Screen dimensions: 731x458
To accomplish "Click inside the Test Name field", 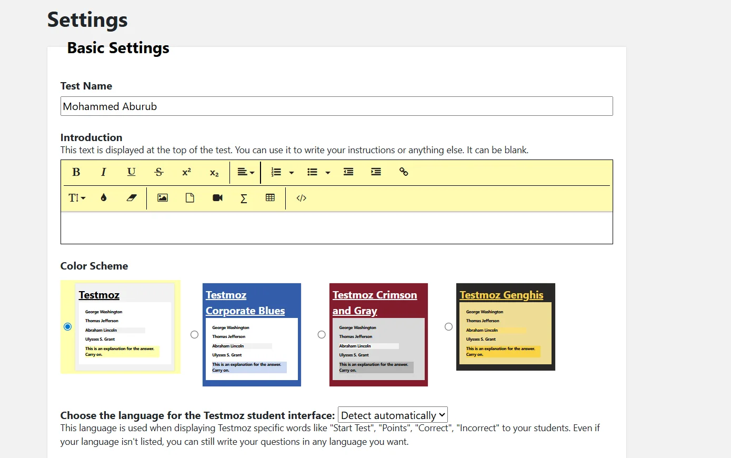I will click(x=336, y=106).
